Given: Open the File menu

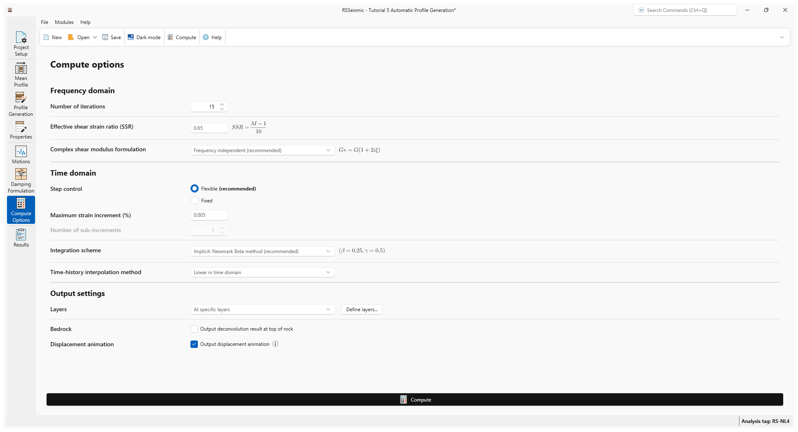Looking at the screenshot, I should (x=45, y=22).
